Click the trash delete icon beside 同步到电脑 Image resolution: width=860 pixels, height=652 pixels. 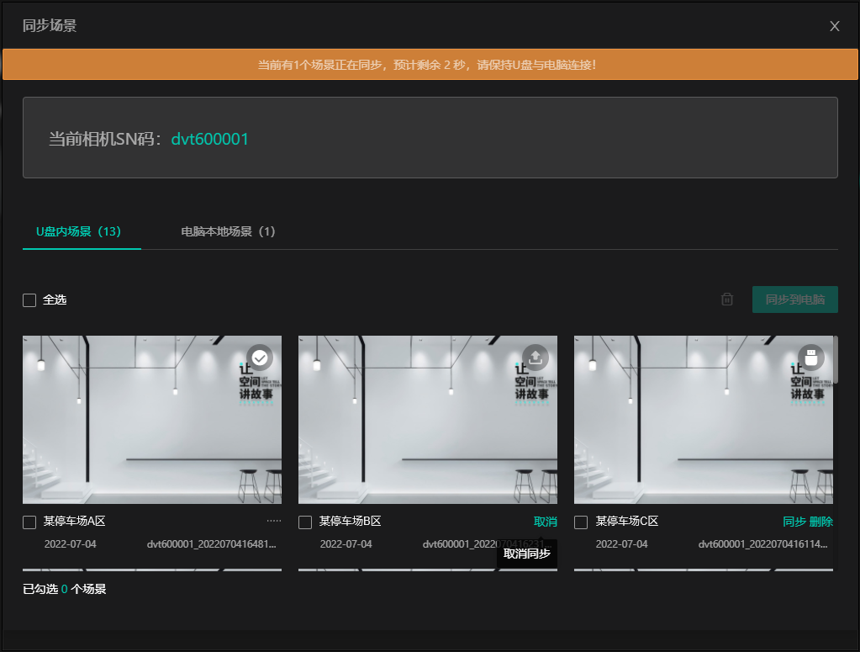pyautogui.click(x=727, y=299)
